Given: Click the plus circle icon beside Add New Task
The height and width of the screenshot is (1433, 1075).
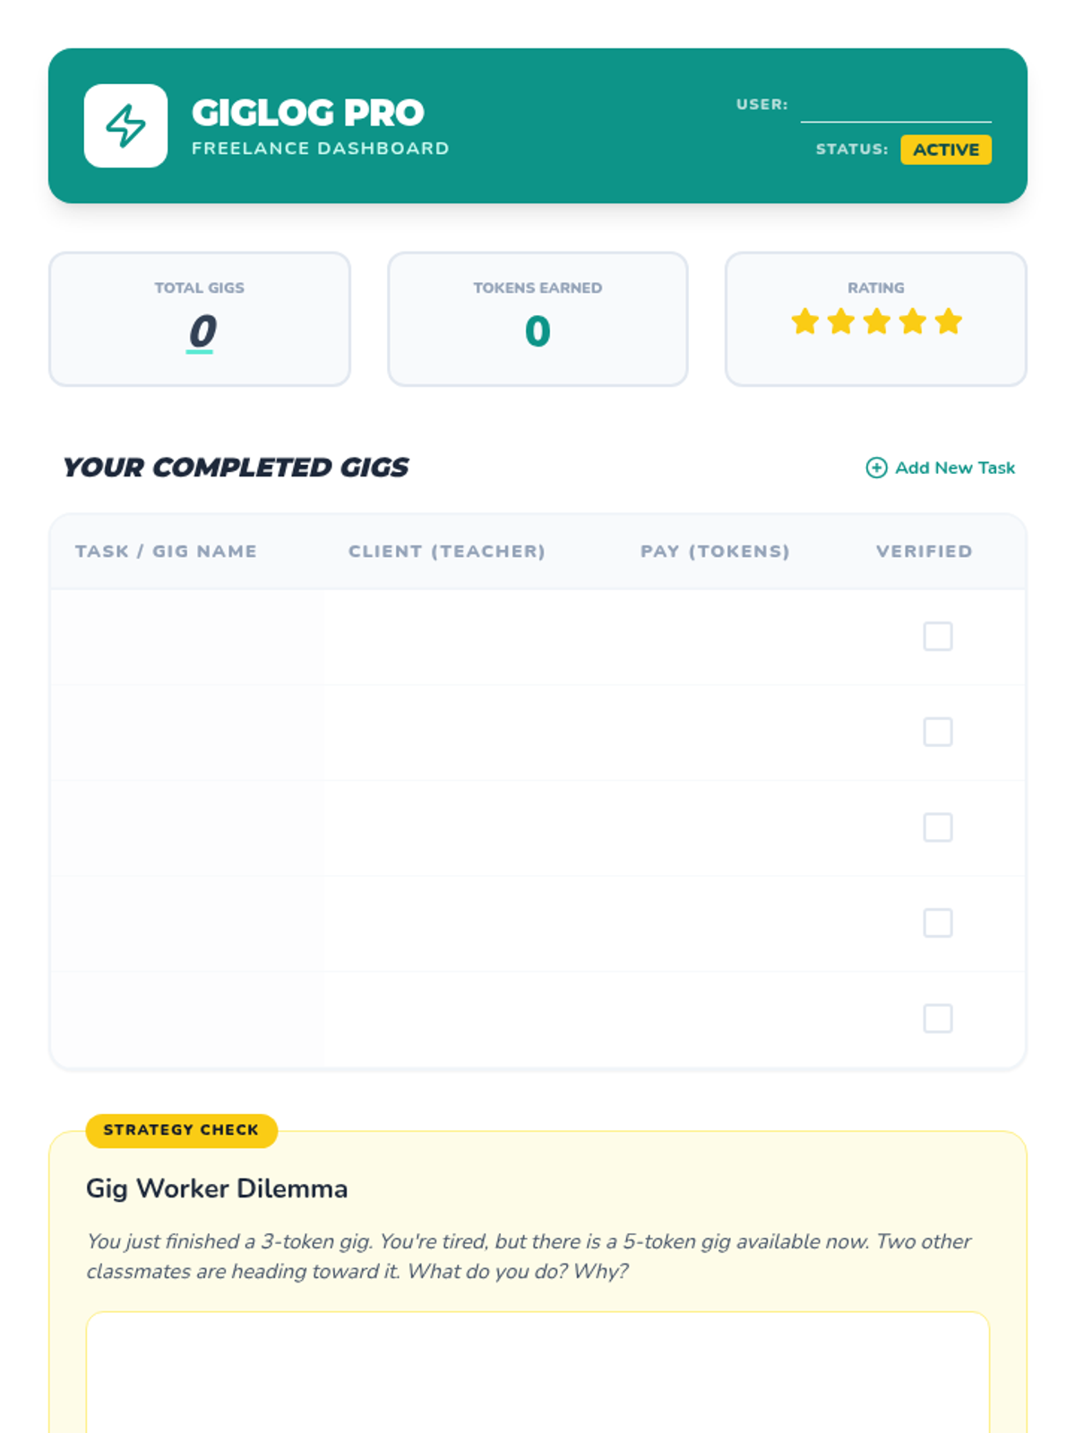Looking at the screenshot, I should 876,468.
